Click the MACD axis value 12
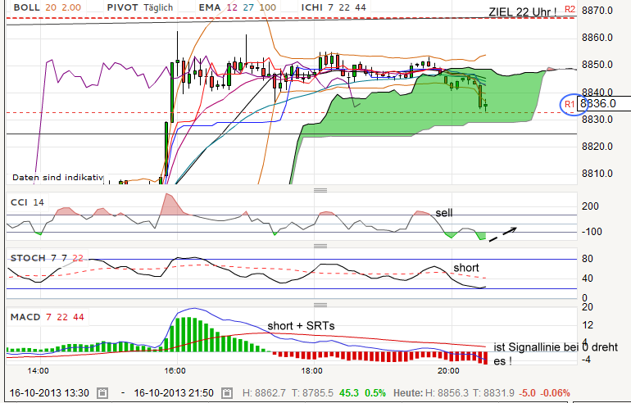The height and width of the screenshot is (403, 631). 588,325
